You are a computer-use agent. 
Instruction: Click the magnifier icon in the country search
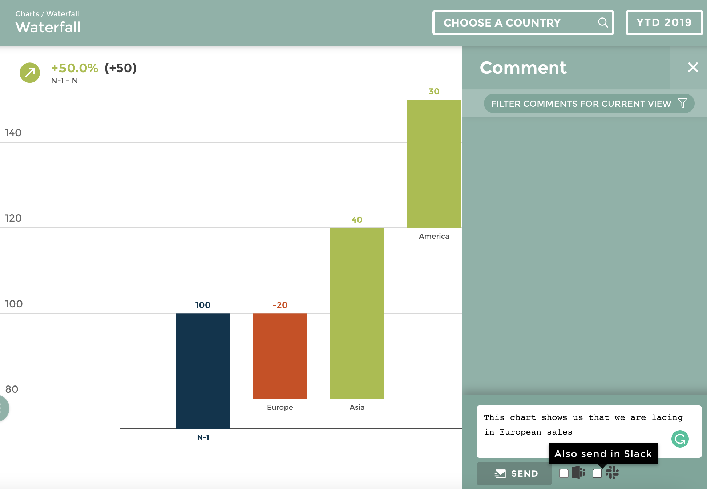pyautogui.click(x=603, y=23)
